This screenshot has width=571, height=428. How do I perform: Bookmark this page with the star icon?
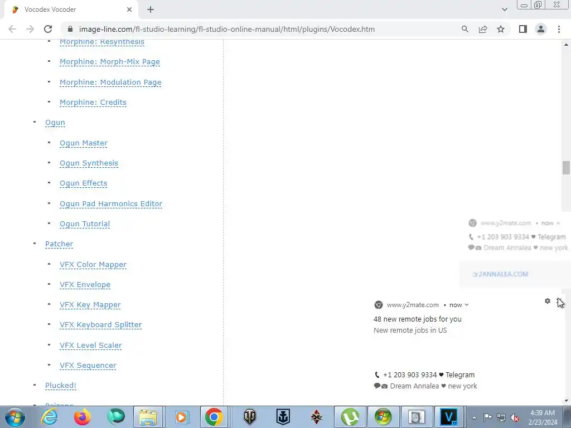pyautogui.click(x=501, y=29)
